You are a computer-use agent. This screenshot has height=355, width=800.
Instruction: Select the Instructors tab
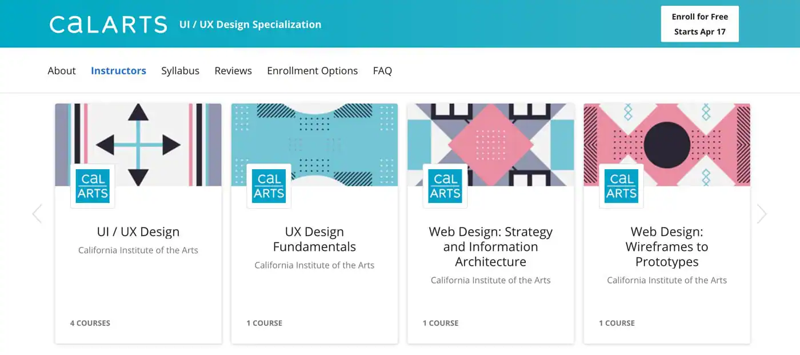tap(118, 70)
